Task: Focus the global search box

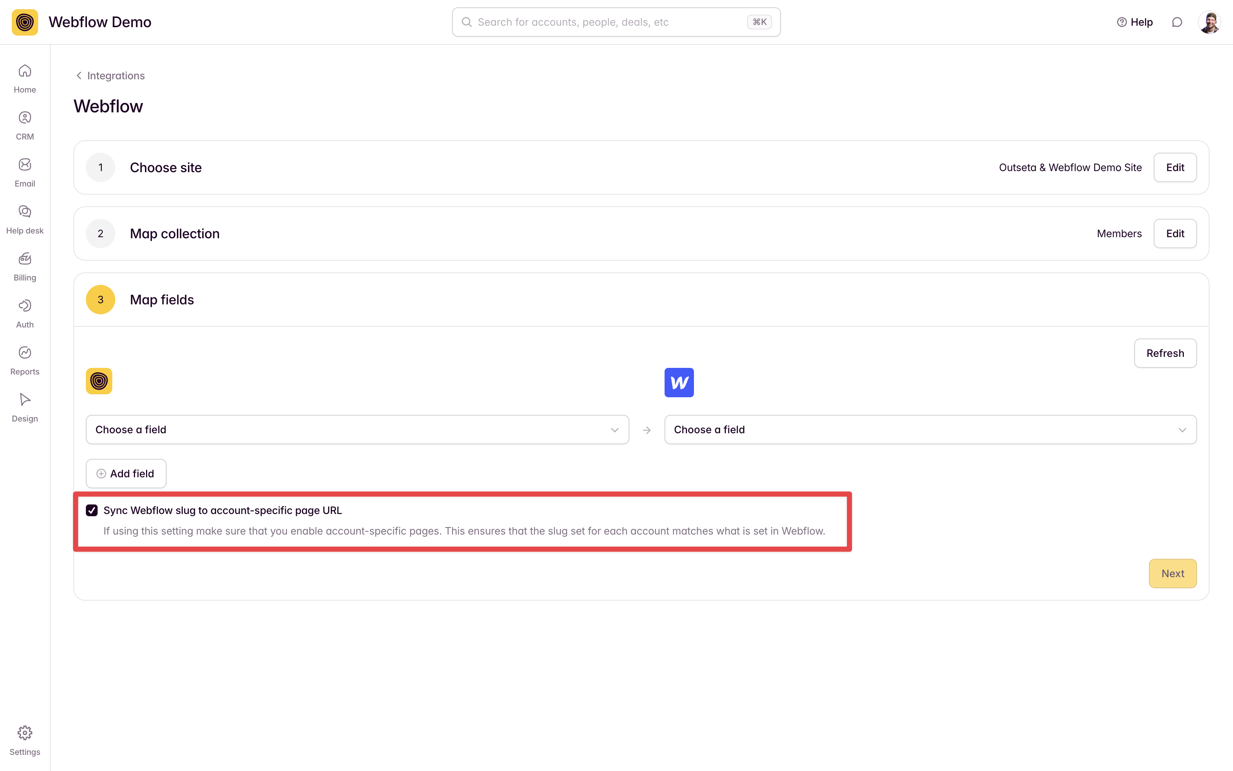Action: 616,22
